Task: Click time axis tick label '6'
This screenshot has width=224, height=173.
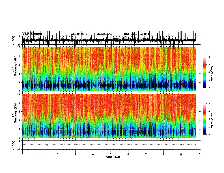Action: click(128, 154)
